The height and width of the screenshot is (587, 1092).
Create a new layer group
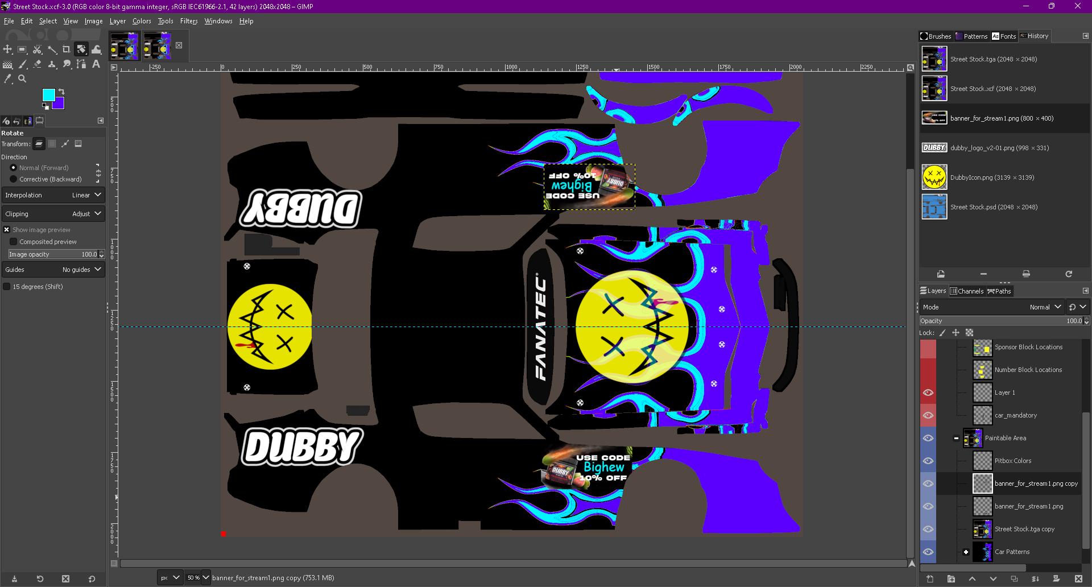click(951, 579)
